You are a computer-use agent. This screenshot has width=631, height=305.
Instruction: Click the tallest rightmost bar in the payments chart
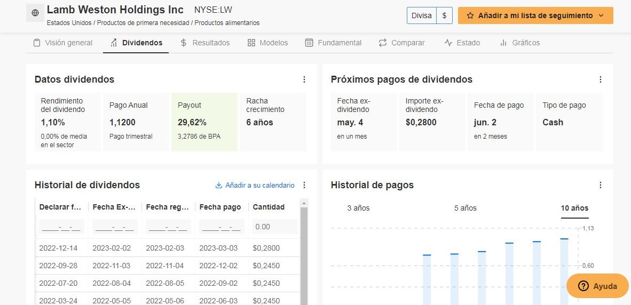[x=564, y=271]
